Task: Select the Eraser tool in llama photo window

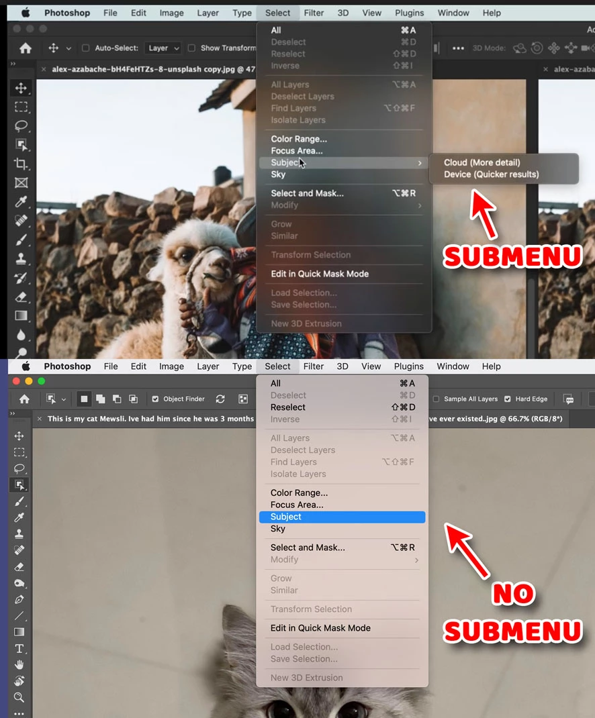Action: point(21,297)
